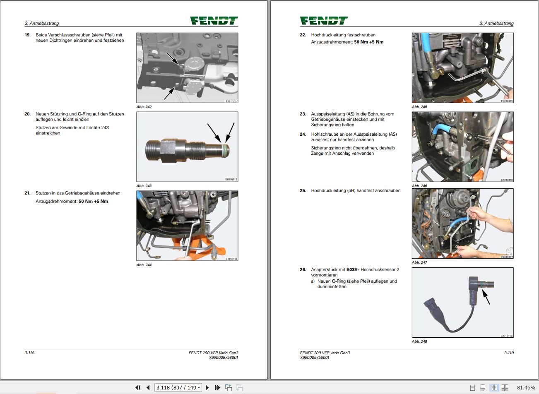Return to the previous view in history
The image size is (539, 394).
tap(229, 387)
